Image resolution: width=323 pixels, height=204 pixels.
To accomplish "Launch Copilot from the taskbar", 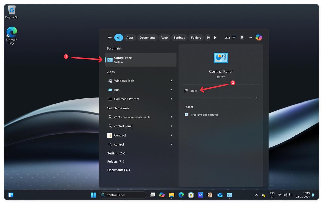I will click(162, 195).
